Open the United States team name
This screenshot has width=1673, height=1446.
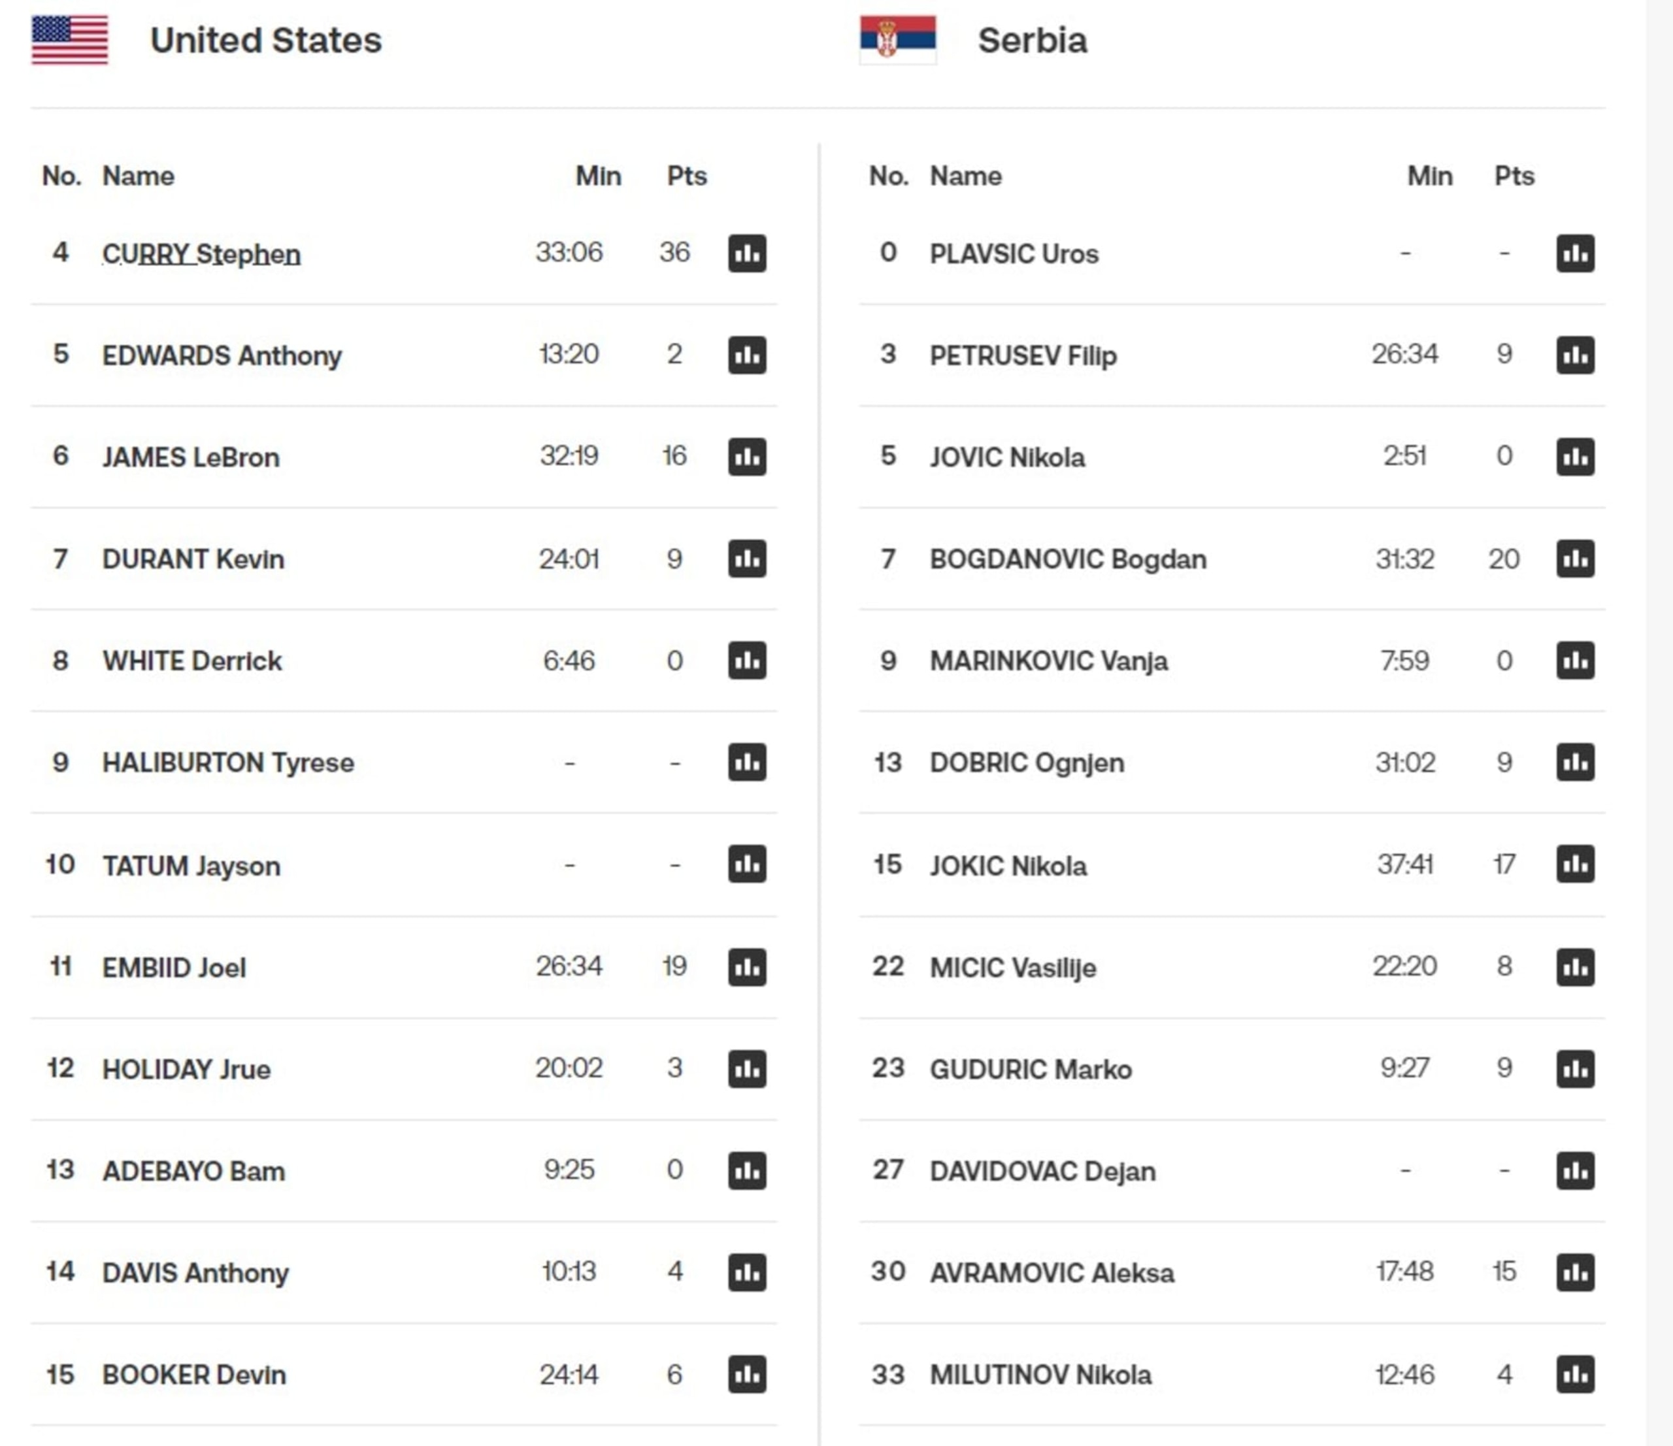[265, 41]
